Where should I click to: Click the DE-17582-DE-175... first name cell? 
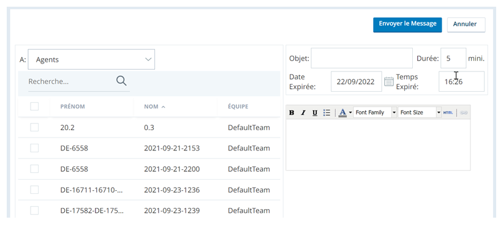[91, 210]
